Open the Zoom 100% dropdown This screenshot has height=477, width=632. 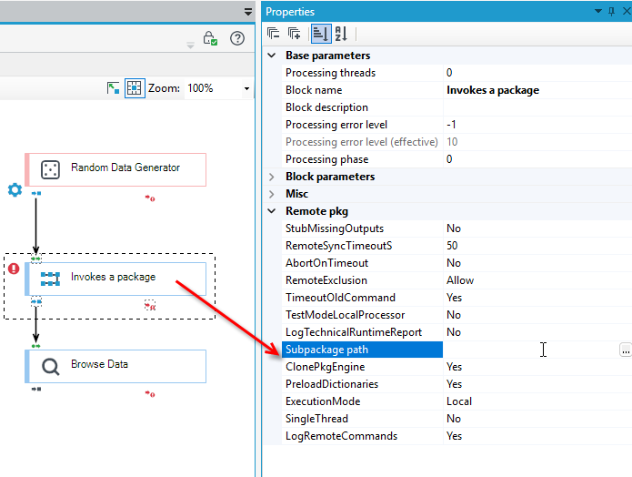tap(246, 88)
